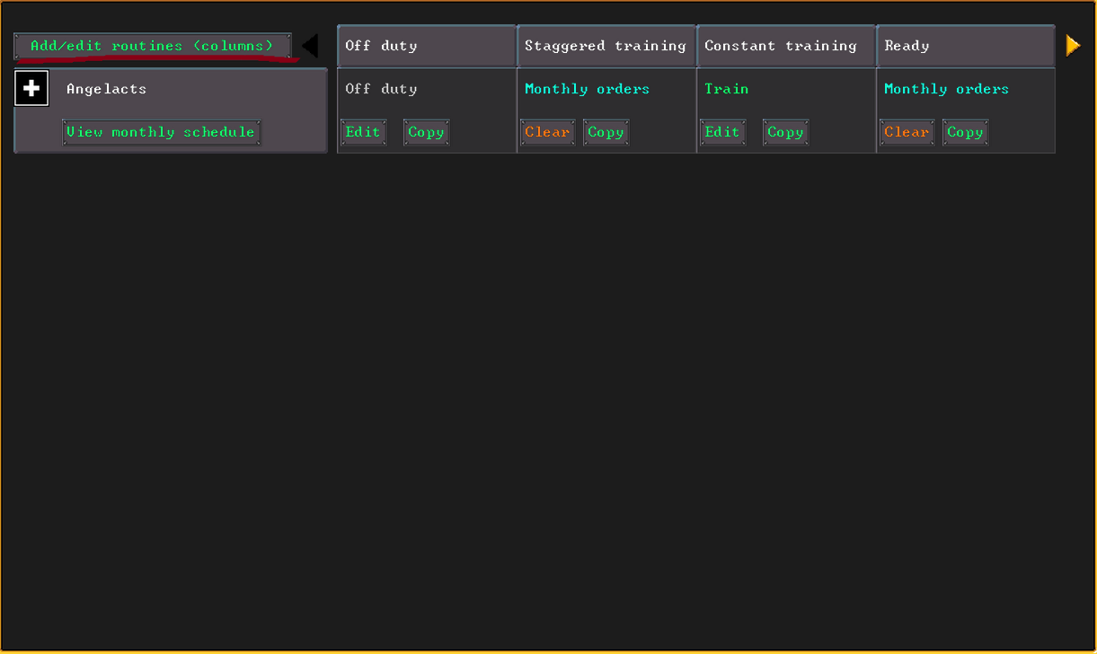Select the Off duty column header
The height and width of the screenshot is (654, 1097).
(x=427, y=46)
